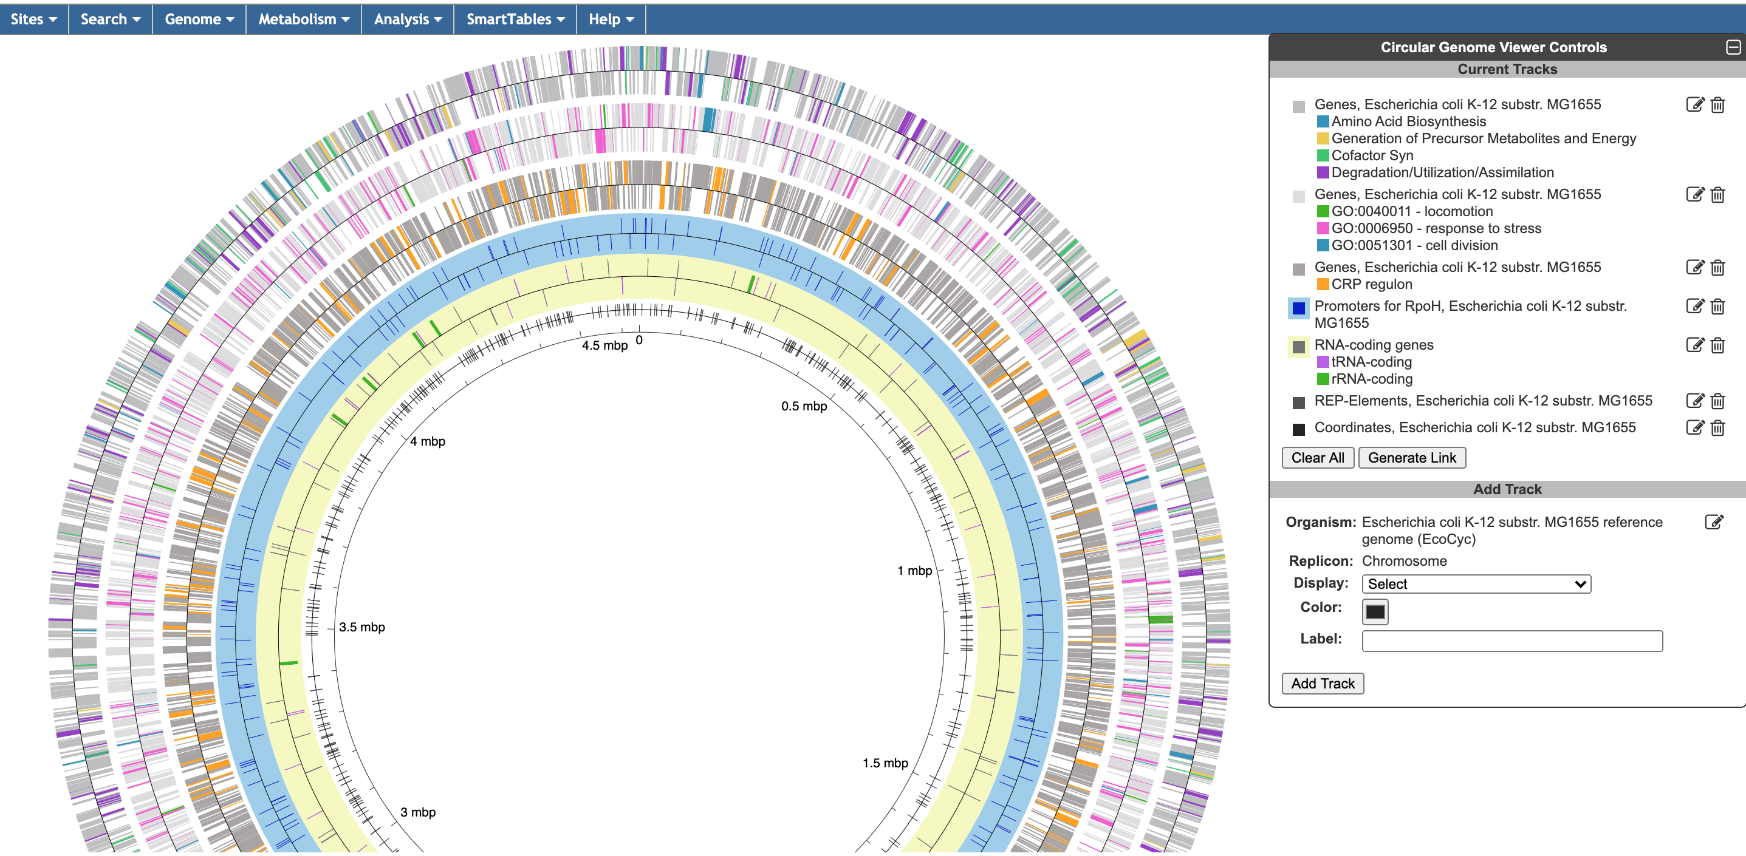Delete the Coordinates track
This screenshot has width=1746, height=856.
point(1717,427)
